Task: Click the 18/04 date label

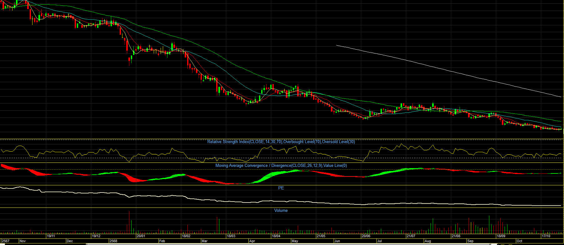Action: [276, 236]
